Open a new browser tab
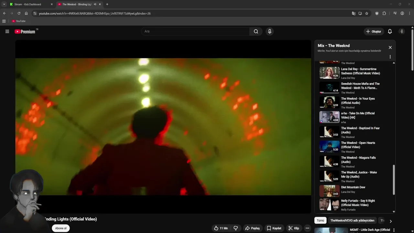This screenshot has height=233, width=414. click(107, 4)
